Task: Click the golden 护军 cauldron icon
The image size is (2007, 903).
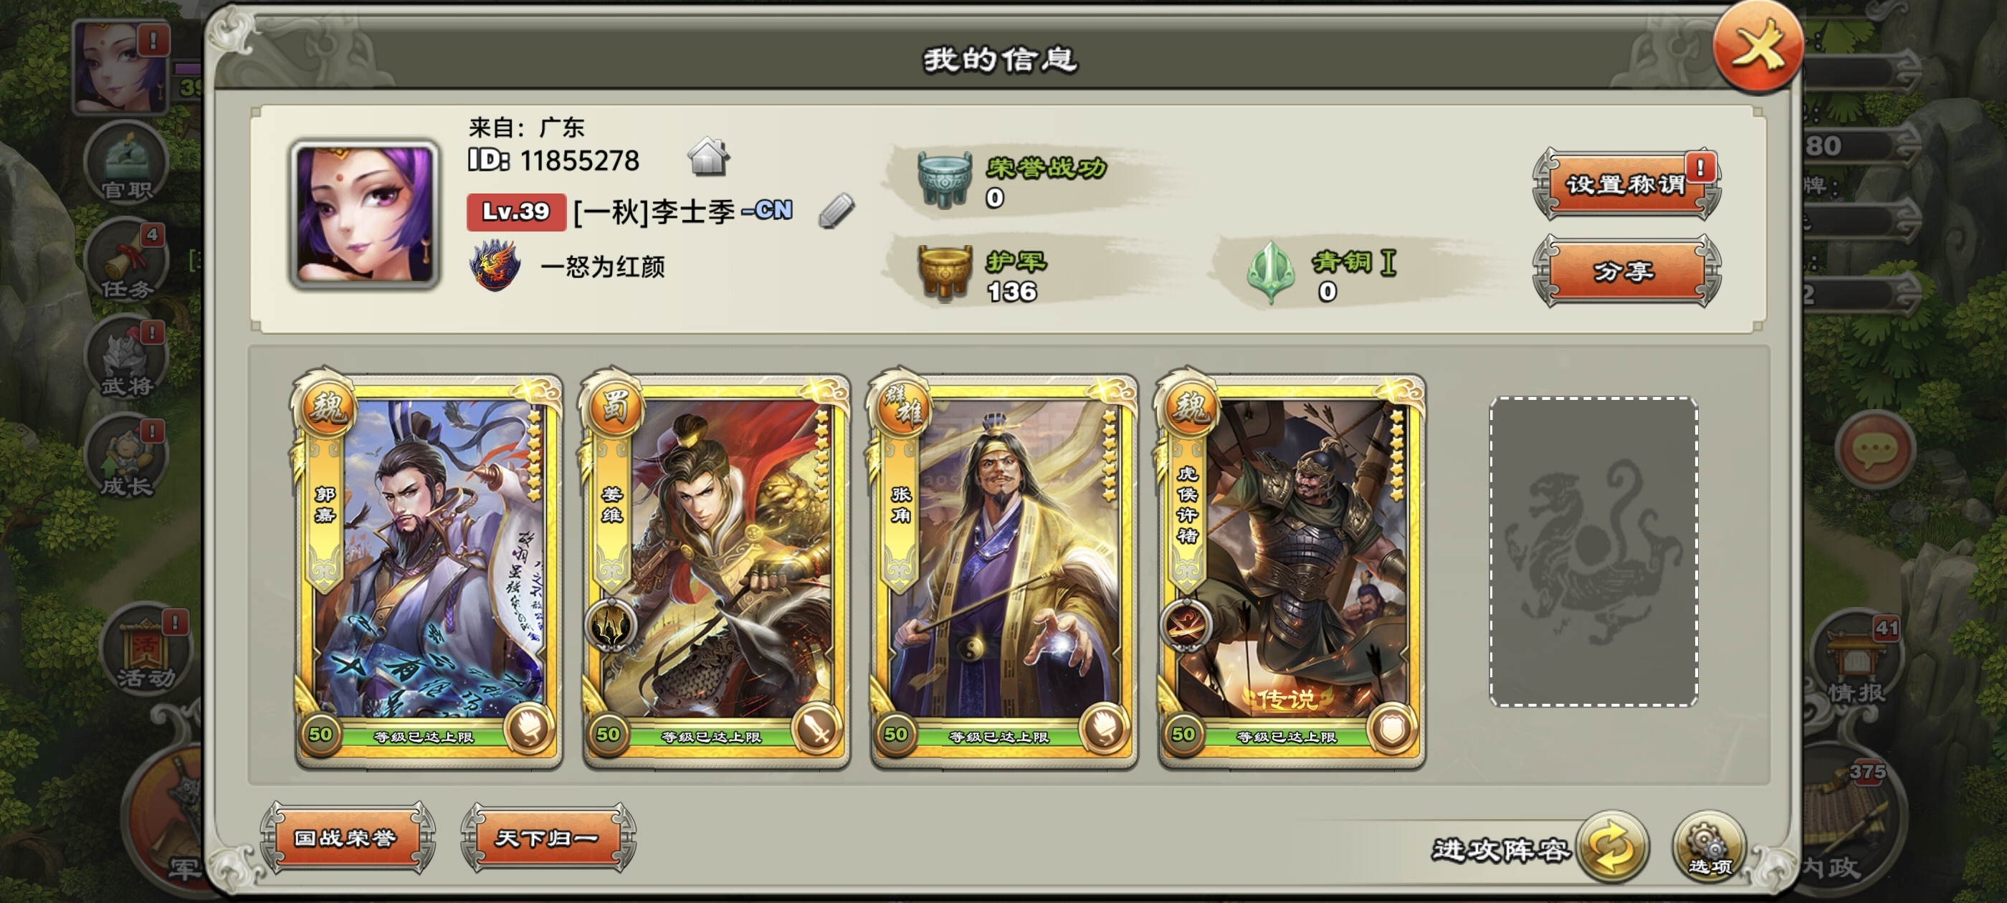Action: tap(944, 273)
